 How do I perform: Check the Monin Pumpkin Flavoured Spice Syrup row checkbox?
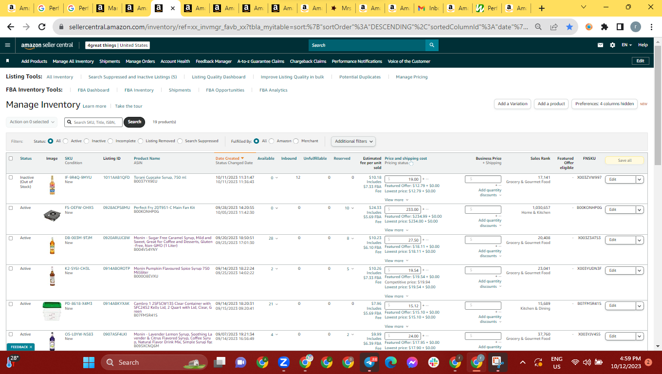(11, 269)
